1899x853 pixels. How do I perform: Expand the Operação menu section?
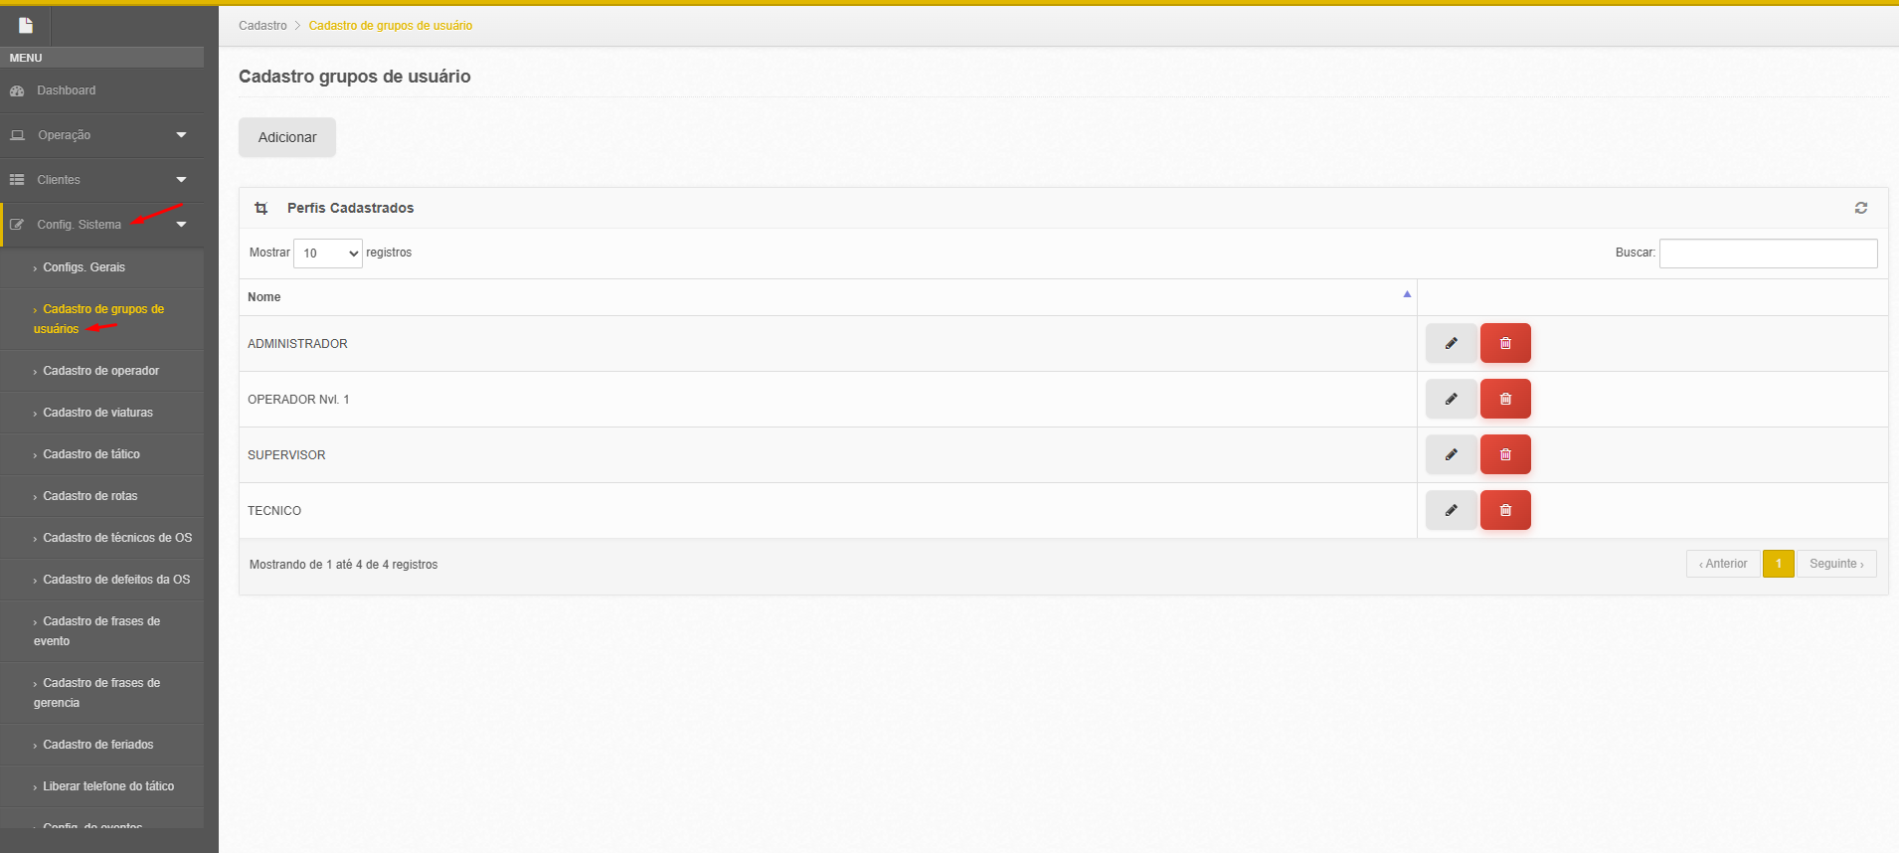(101, 135)
